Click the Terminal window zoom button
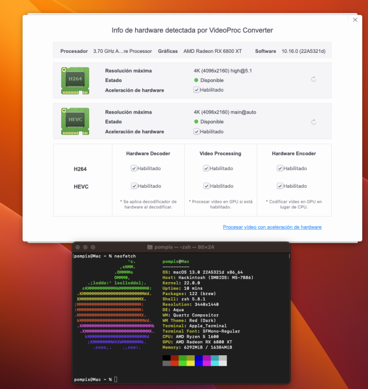 click(x=93, y=247)
